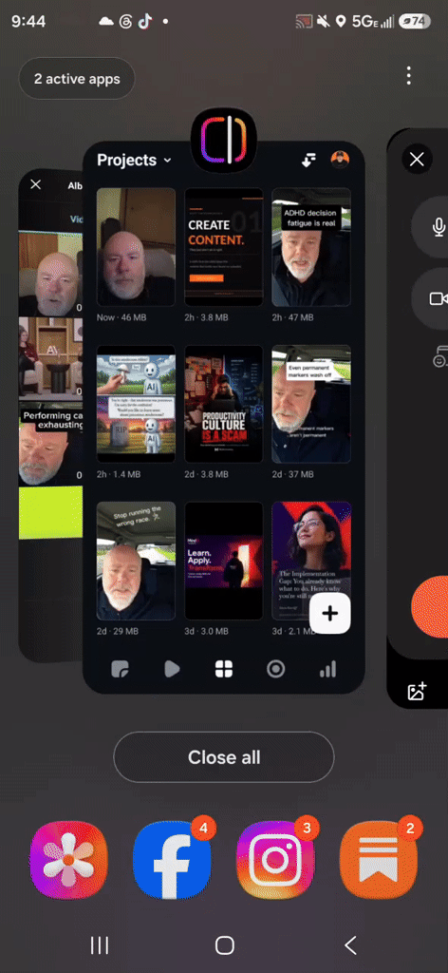Tap the 2 active apps pill

tap(77, 79)
